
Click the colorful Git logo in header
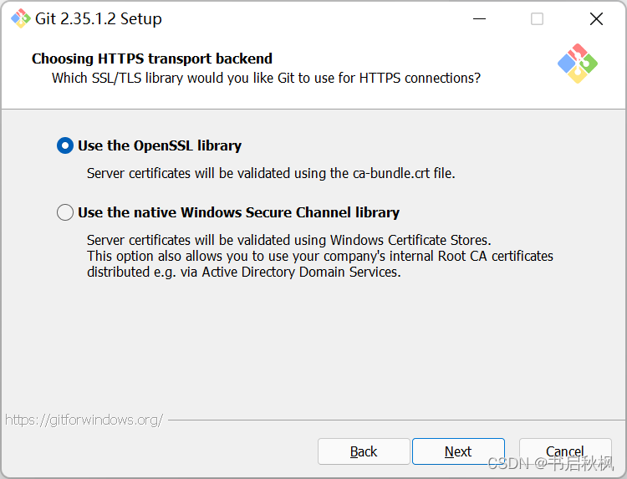(577, 64)
